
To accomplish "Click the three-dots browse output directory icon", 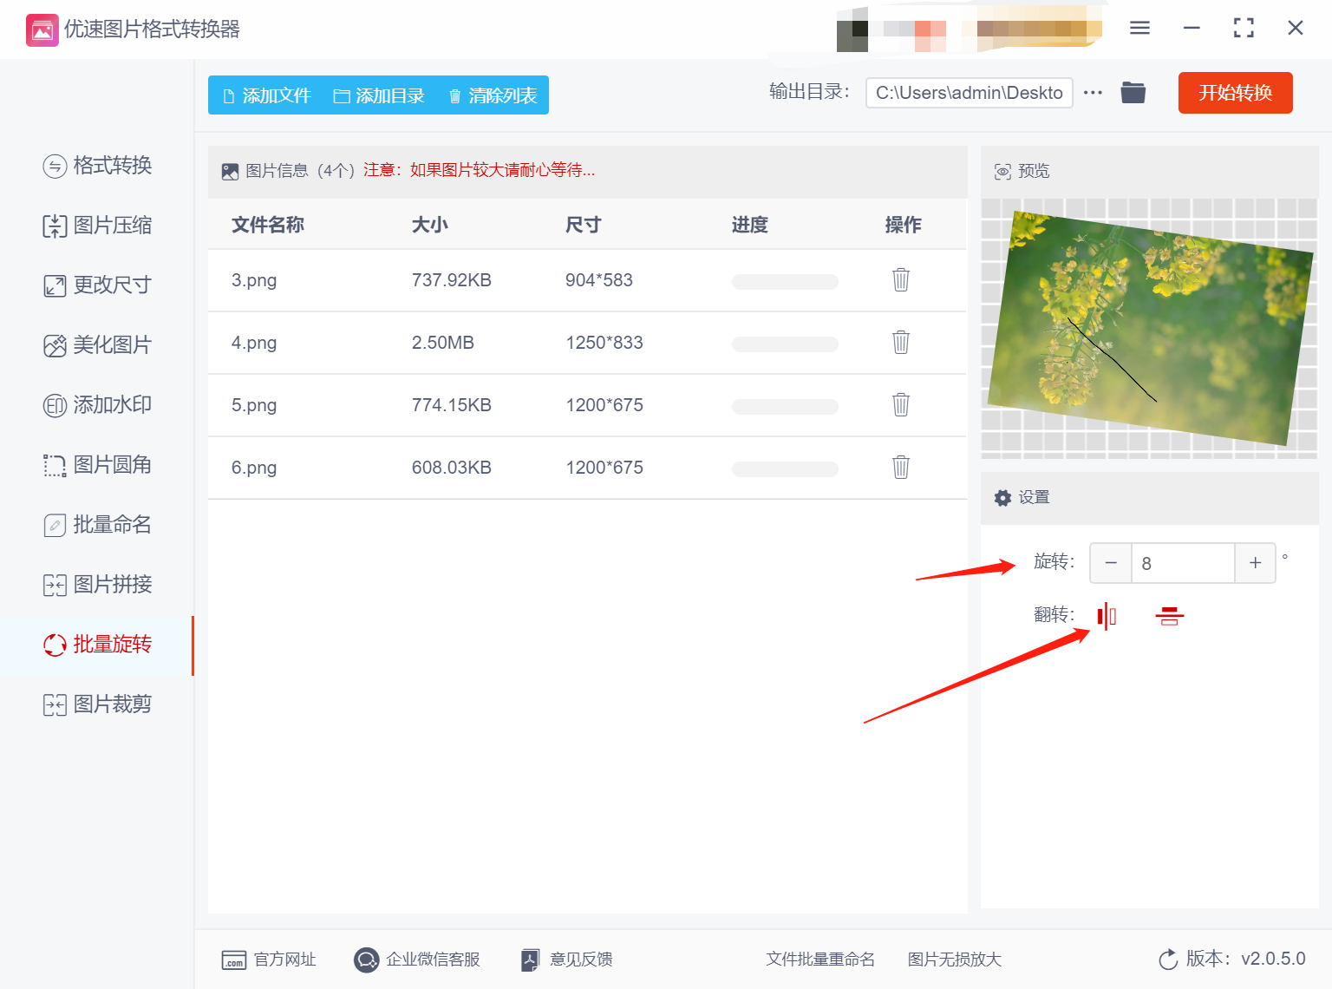I will 1093,93.
